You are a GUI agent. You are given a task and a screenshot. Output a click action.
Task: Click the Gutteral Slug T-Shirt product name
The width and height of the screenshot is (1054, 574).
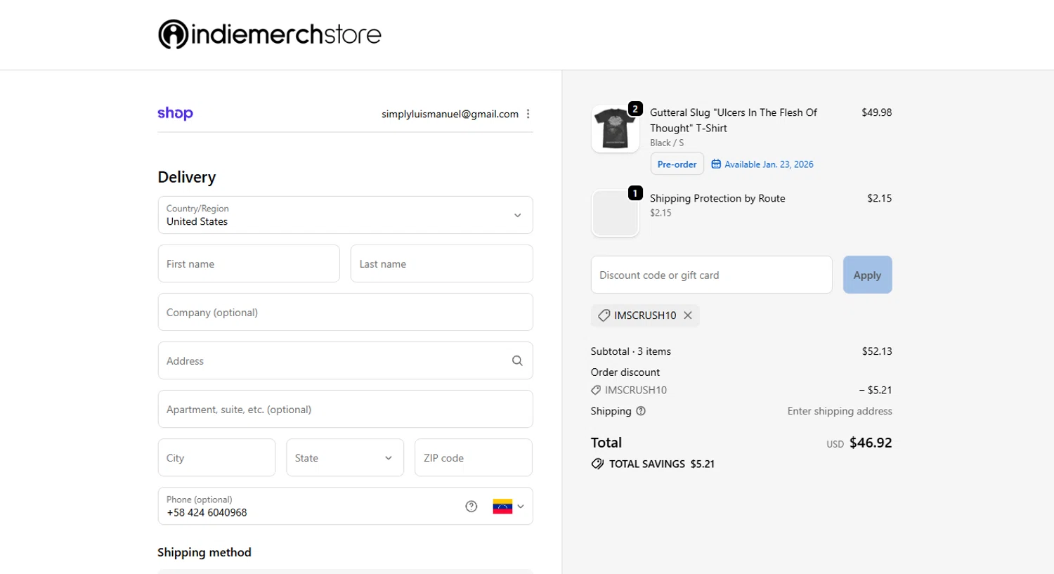coord(734,120)
